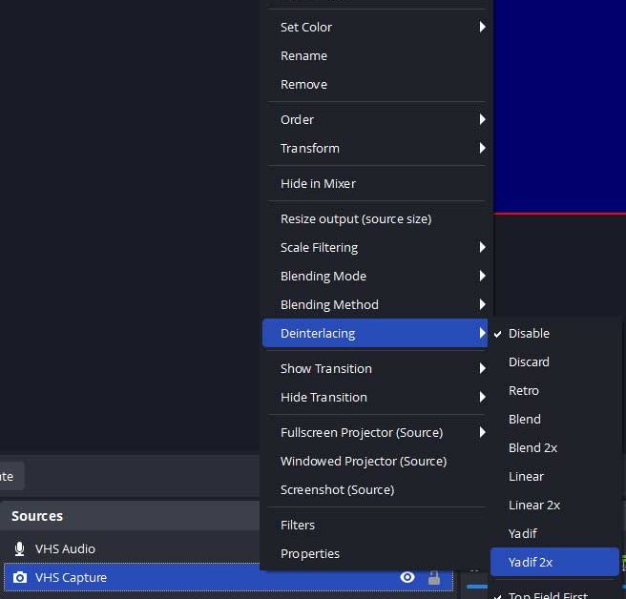
Task: Open Filters for the source
Action: click(x=298, y=525)
